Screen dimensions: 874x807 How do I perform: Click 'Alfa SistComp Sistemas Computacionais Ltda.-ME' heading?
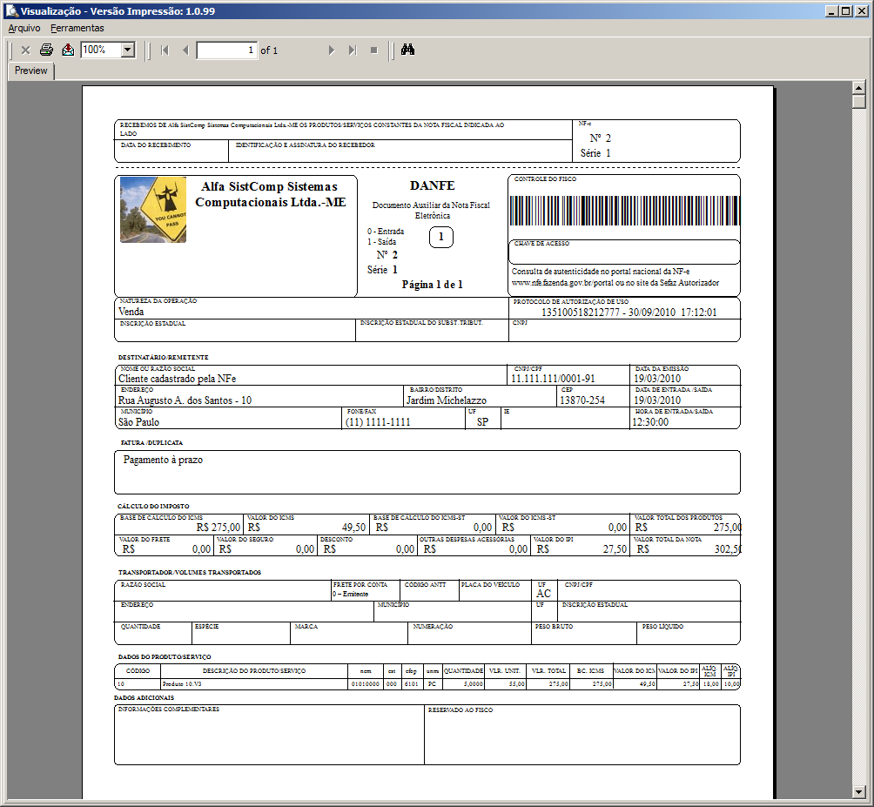[x=271, y=194]
